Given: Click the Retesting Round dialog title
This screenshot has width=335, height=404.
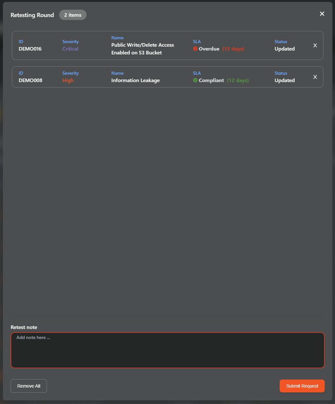Looking at the screenshot, I should (x=32, y=15).
